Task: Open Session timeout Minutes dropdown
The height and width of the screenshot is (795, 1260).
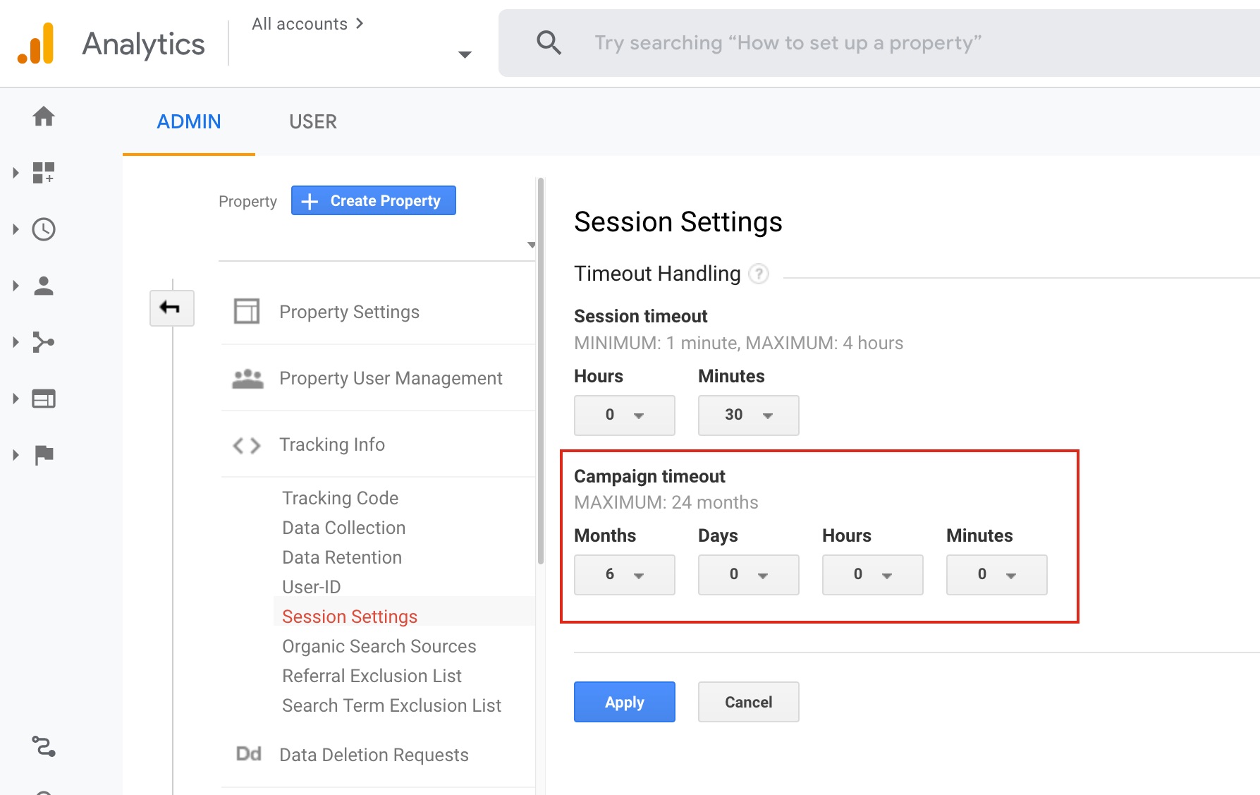Action: [748, 415]
